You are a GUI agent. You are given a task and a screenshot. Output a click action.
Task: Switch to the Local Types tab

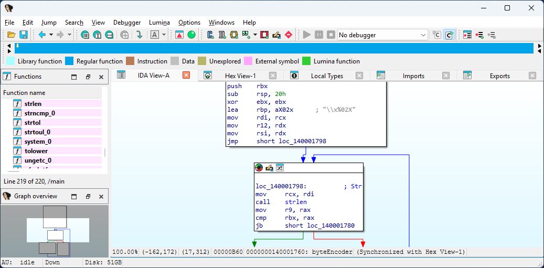pos(326,76)
